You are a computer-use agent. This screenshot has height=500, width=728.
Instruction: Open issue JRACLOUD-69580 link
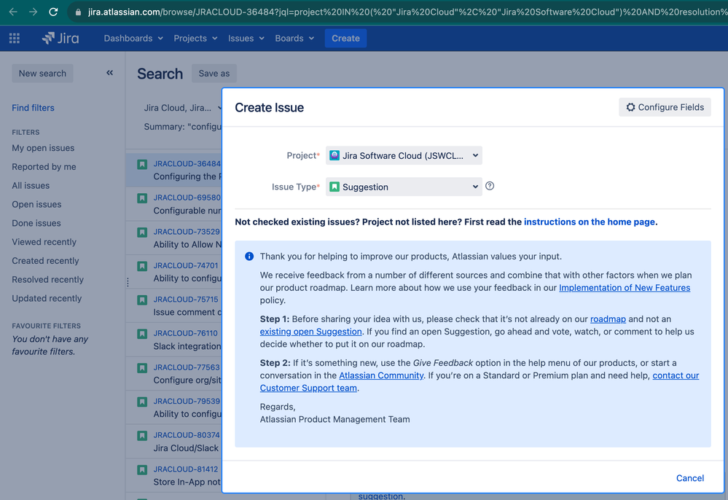click(x=187, y=198)
